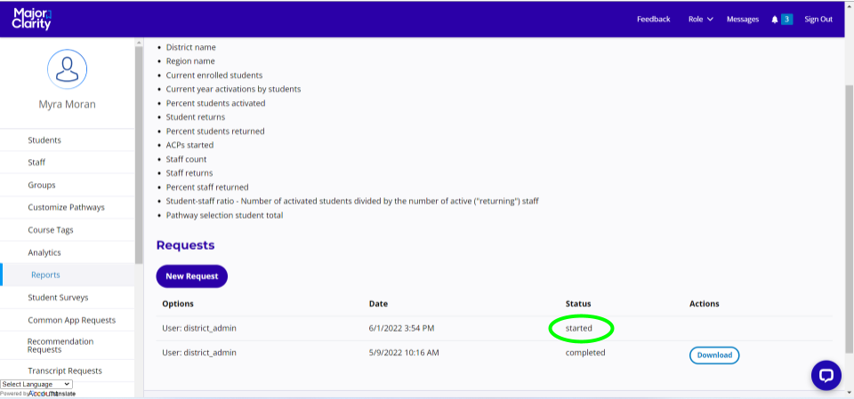Open Student Surveys from sidebar
Viewport: 854px width, 399px height.
(58, 298)
